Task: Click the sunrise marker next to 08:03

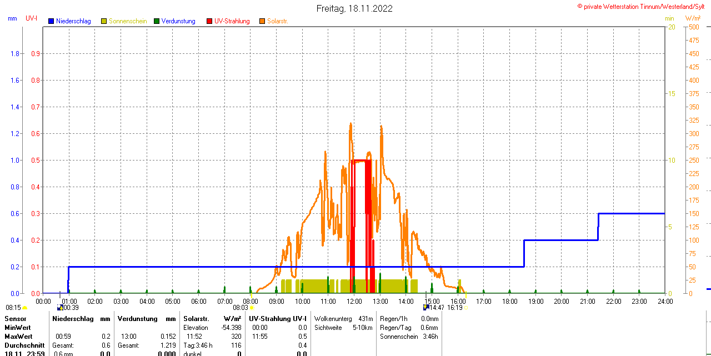Action: (252, 308)
